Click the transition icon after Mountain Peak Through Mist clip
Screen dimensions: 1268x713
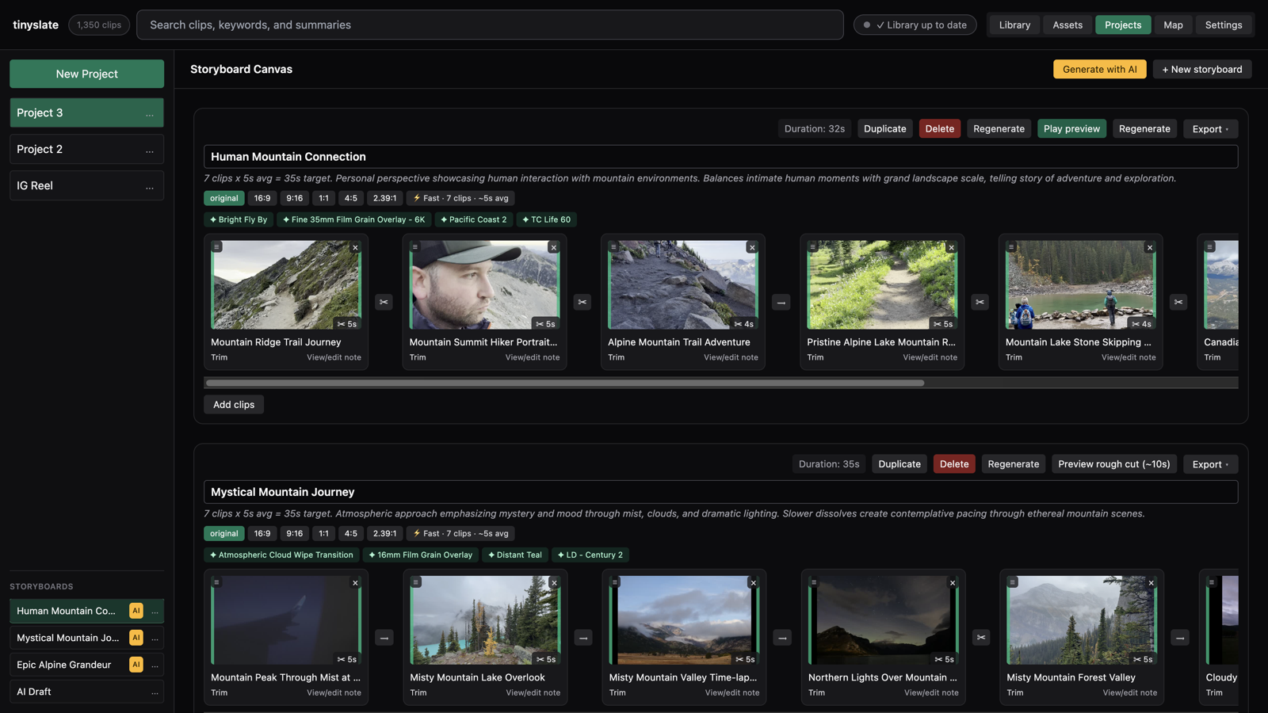click(x=384, y=638)
